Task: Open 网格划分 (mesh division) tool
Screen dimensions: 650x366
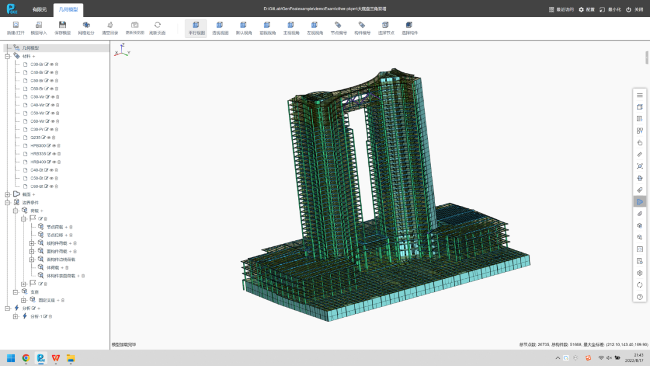Action: coord(86,25)
